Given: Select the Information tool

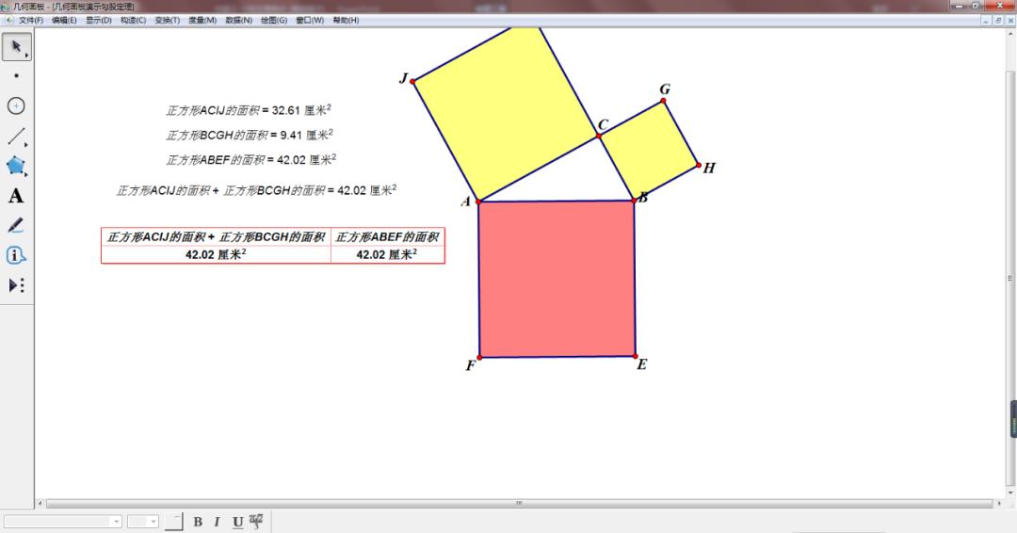Looking at the screenshot, I should [16, 255].
